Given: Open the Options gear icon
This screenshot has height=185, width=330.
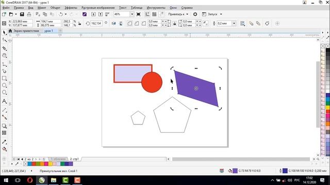Looking at the screenshot, I should coord(195,14).
